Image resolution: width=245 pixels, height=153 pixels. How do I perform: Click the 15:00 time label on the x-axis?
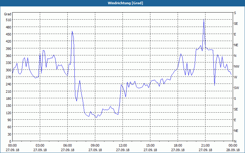coord(150,146)
